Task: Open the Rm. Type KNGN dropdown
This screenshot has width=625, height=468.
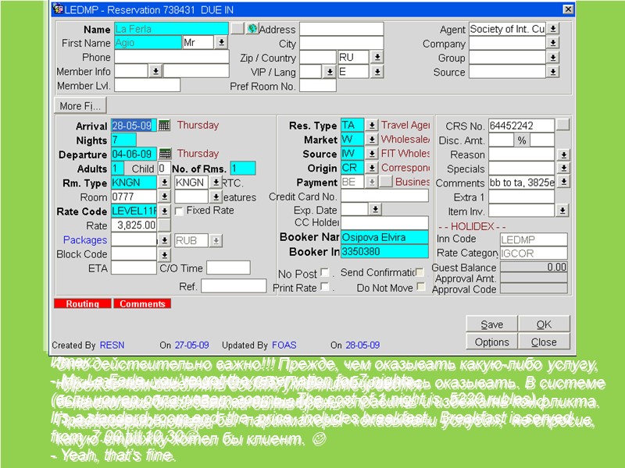Action: point(164,183)
